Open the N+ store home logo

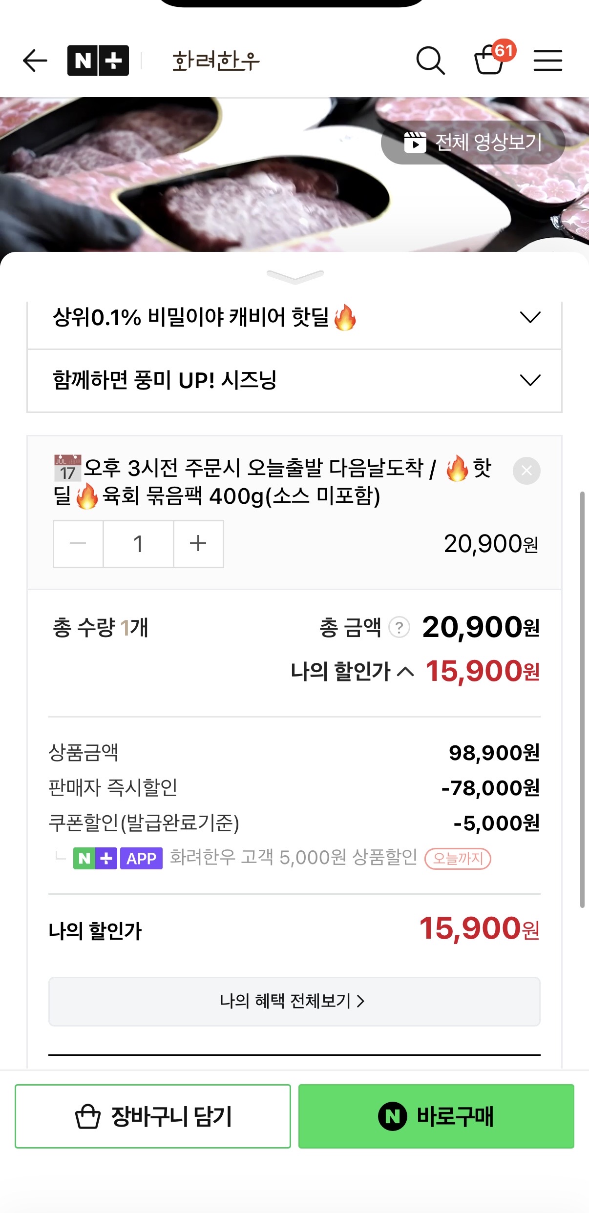point(98,61)
